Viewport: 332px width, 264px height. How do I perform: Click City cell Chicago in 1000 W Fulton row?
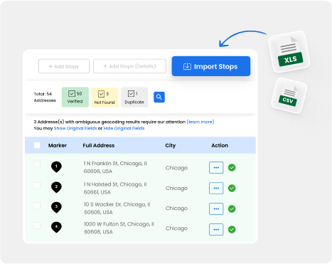[x=176, y=228]
